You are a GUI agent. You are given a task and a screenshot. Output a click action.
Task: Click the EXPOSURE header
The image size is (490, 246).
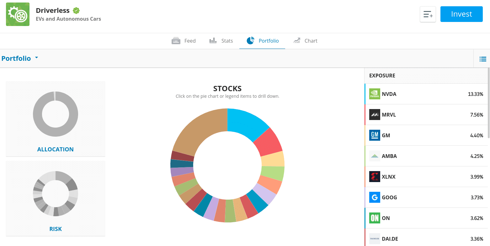[382, 76]
